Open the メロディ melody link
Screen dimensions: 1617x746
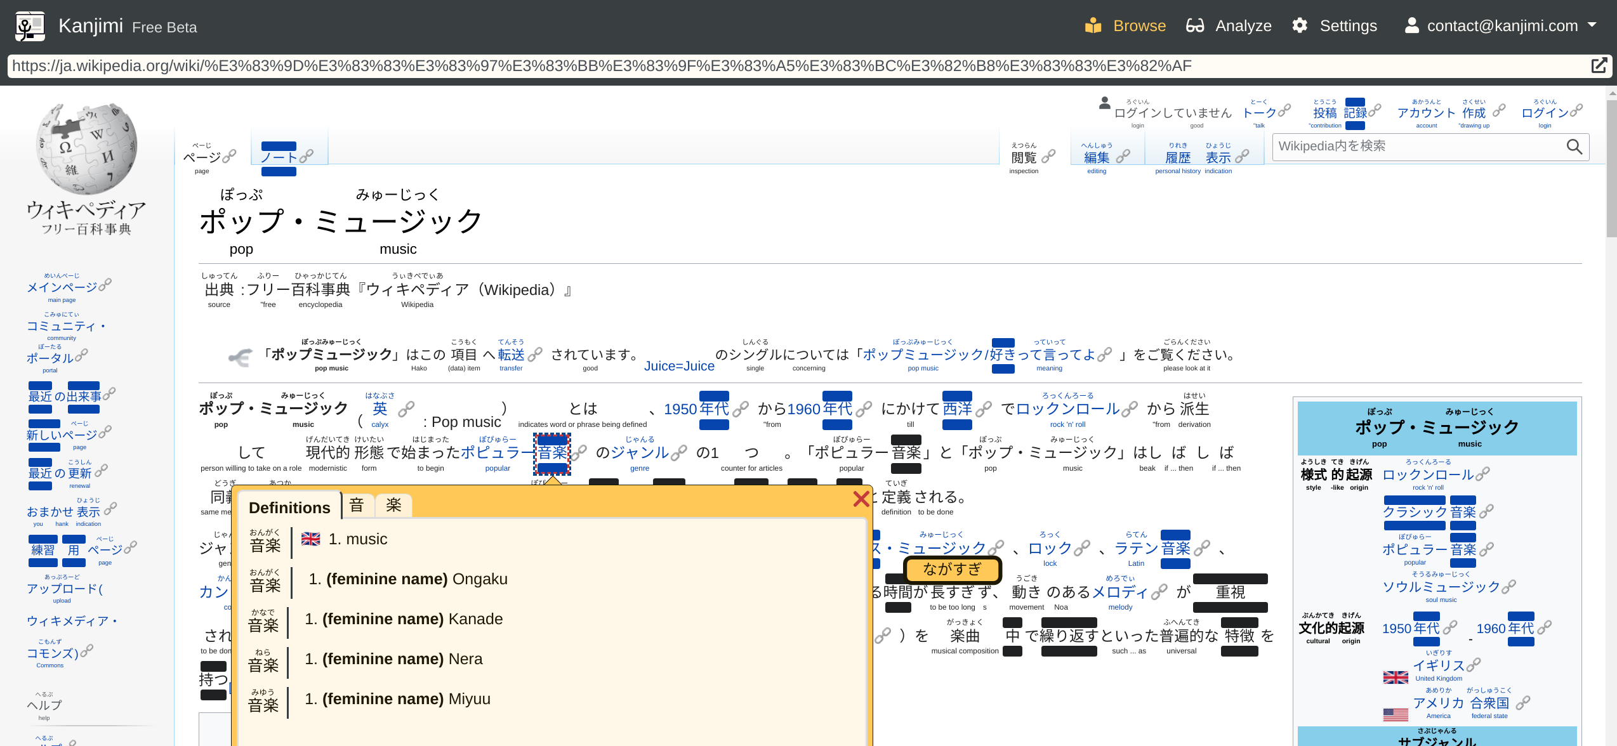[1119, 592]
